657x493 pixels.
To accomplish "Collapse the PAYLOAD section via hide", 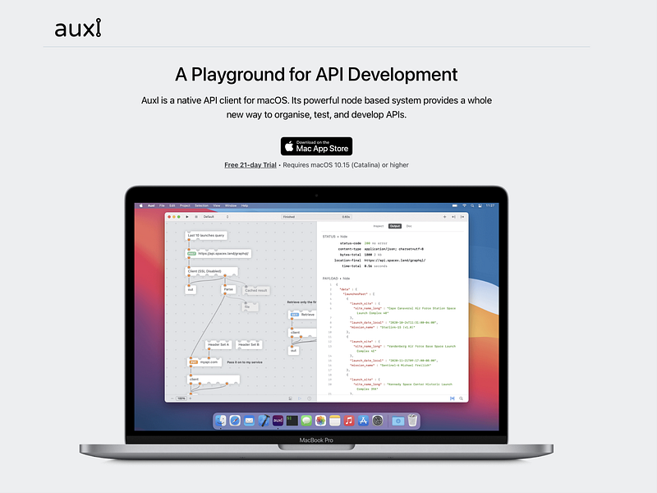I will tap(347, 279).
